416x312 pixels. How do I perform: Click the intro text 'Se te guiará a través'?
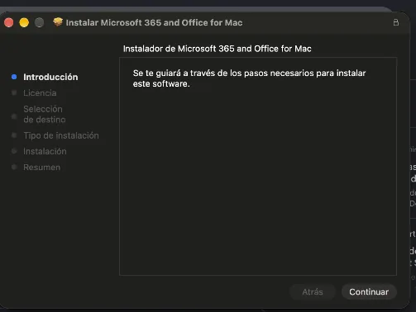tap(249, 78)
